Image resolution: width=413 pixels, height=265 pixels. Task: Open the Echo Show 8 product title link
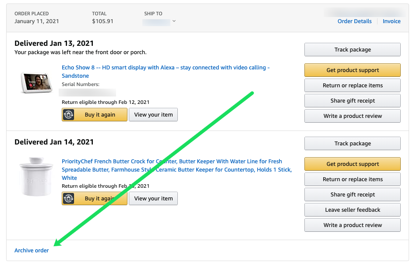(x=166, y=72)
